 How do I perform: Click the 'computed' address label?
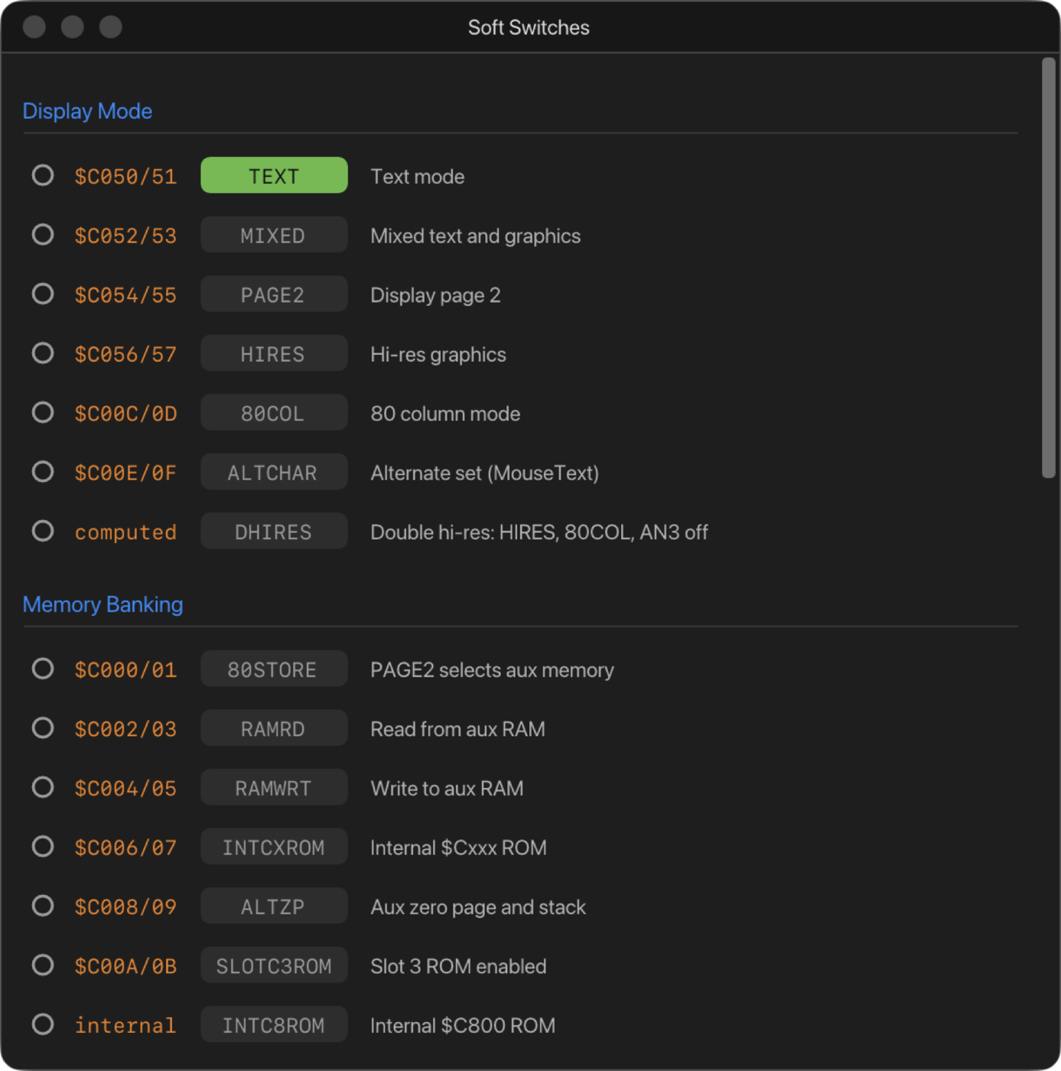coord(125,532)
